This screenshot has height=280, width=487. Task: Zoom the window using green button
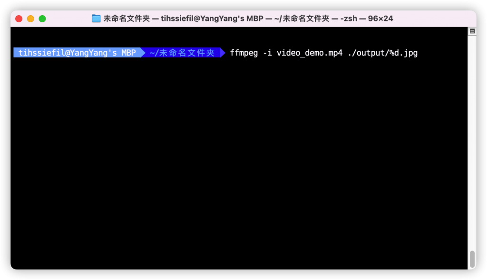(42, 19)
